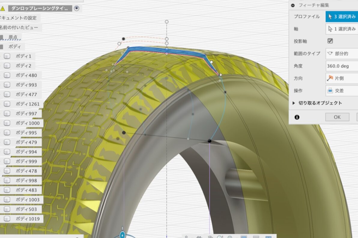Activate the component using its radio button
The width and height of the screenshot is (358, 238).
(x=77, y=8)
